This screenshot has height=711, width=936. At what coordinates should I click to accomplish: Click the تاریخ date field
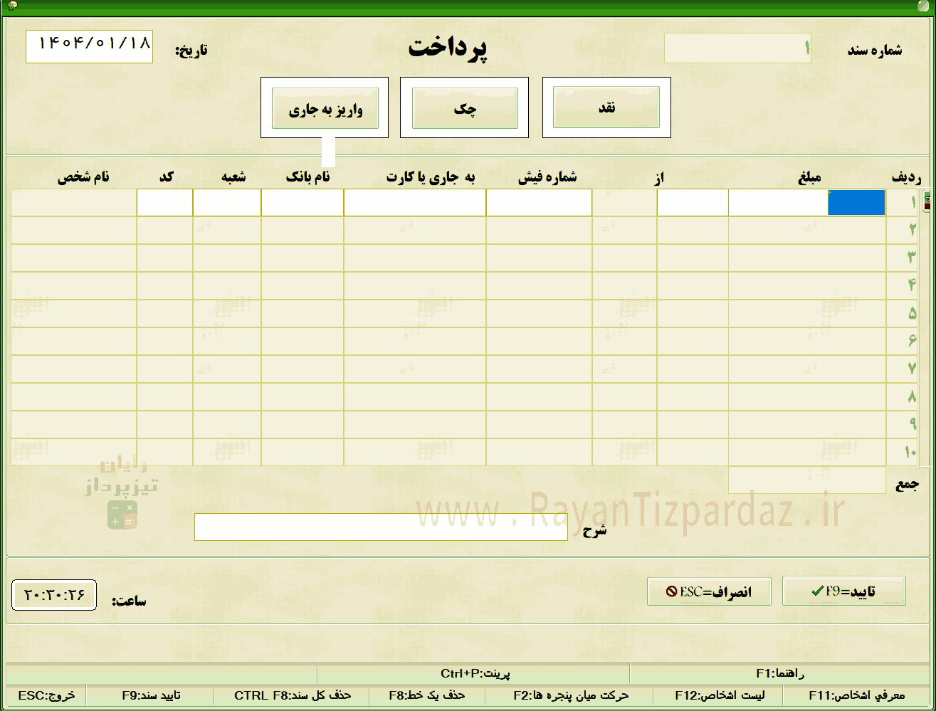coord(89,46)
